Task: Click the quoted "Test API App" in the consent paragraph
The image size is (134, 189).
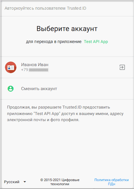Action: (47, 114)
